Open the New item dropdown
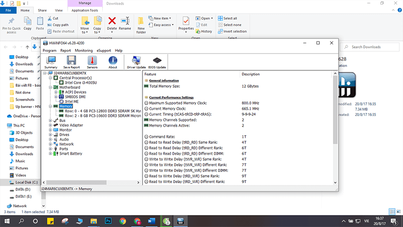This screenshot has height=227, width=403. [160, 18]
